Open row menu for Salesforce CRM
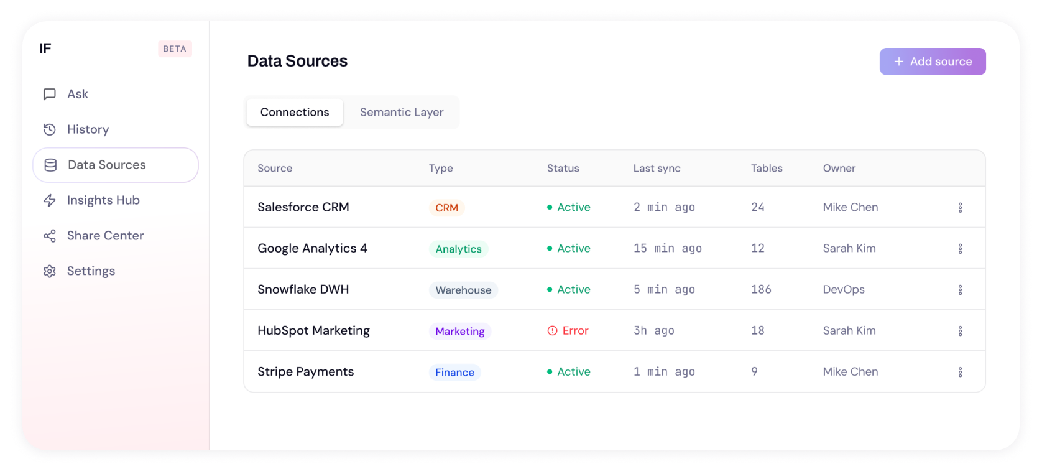The image size is (1042, 474). (x=960, y=208)
